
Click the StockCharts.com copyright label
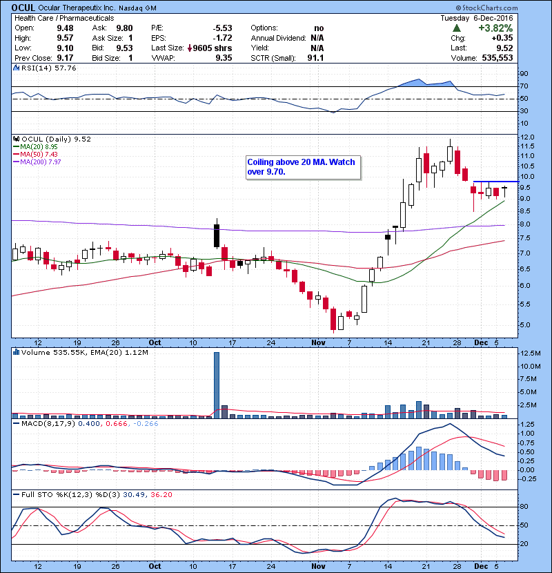click(x=486, y=8)
